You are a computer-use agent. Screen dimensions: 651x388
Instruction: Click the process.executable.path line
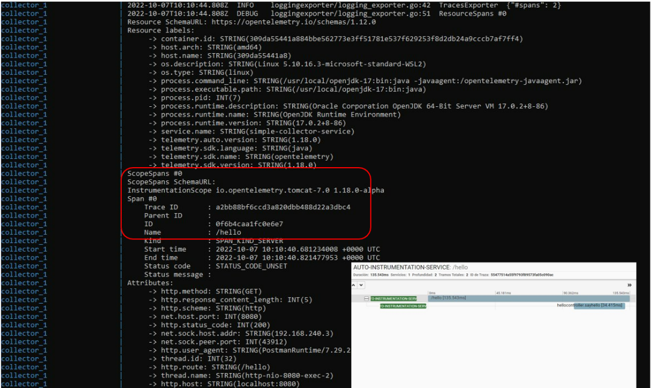pos(287,89)
